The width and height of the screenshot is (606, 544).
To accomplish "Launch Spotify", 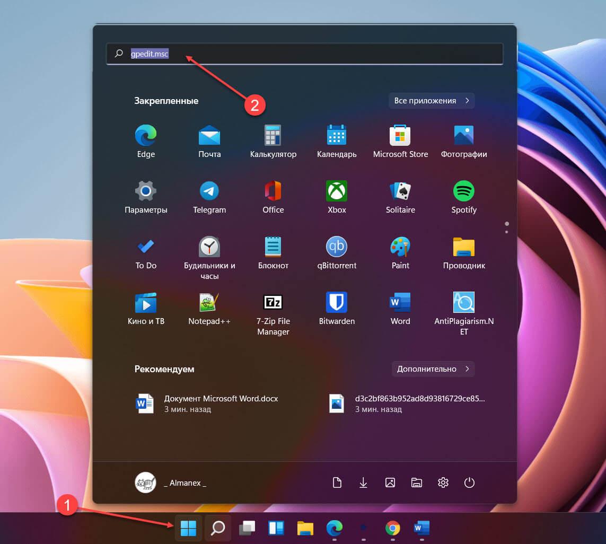I will point(464,197).
